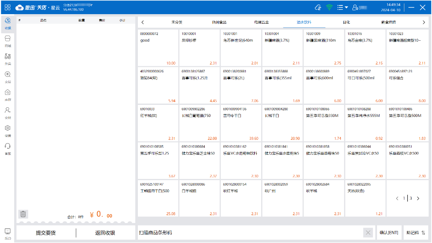Add the 新疆黑啤酒(310m product card

324,48
